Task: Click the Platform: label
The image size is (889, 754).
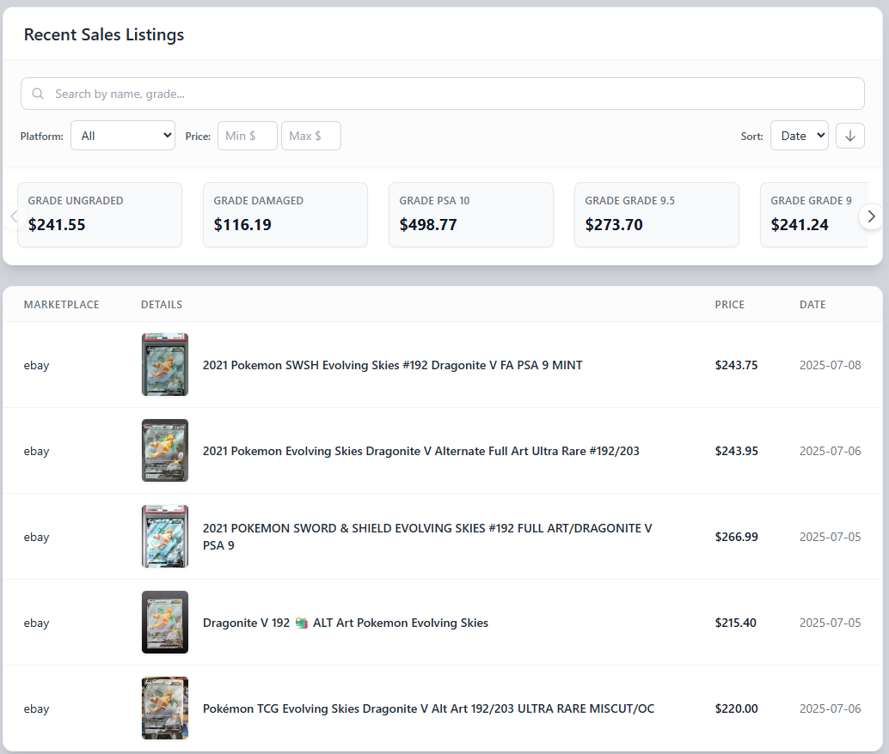Action: tap(42, 137)
